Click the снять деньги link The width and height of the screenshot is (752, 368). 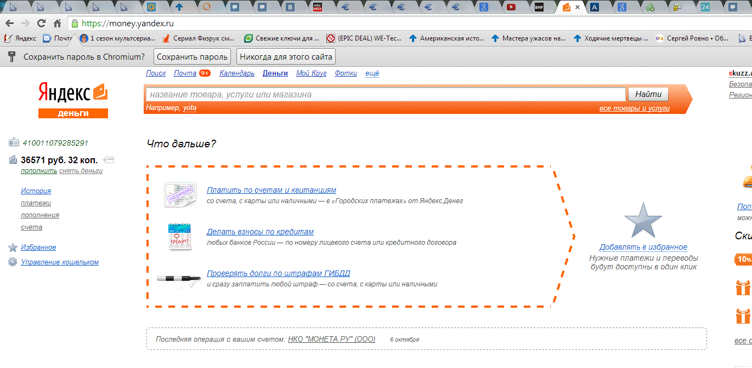[x=81, y=171]
